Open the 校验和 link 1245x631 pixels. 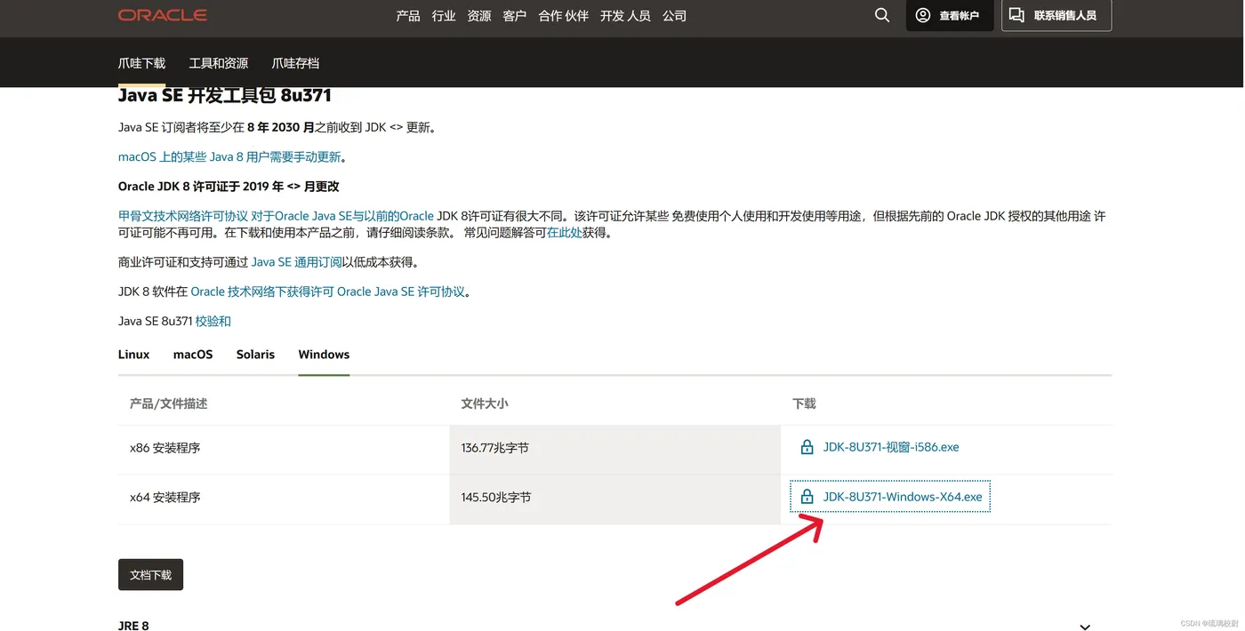pos(213,321)
